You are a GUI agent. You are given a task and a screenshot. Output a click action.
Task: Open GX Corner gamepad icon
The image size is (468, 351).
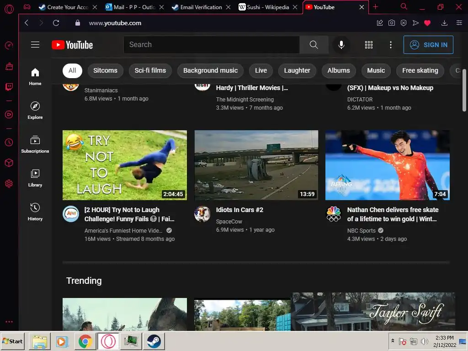(x=27, y=7)
